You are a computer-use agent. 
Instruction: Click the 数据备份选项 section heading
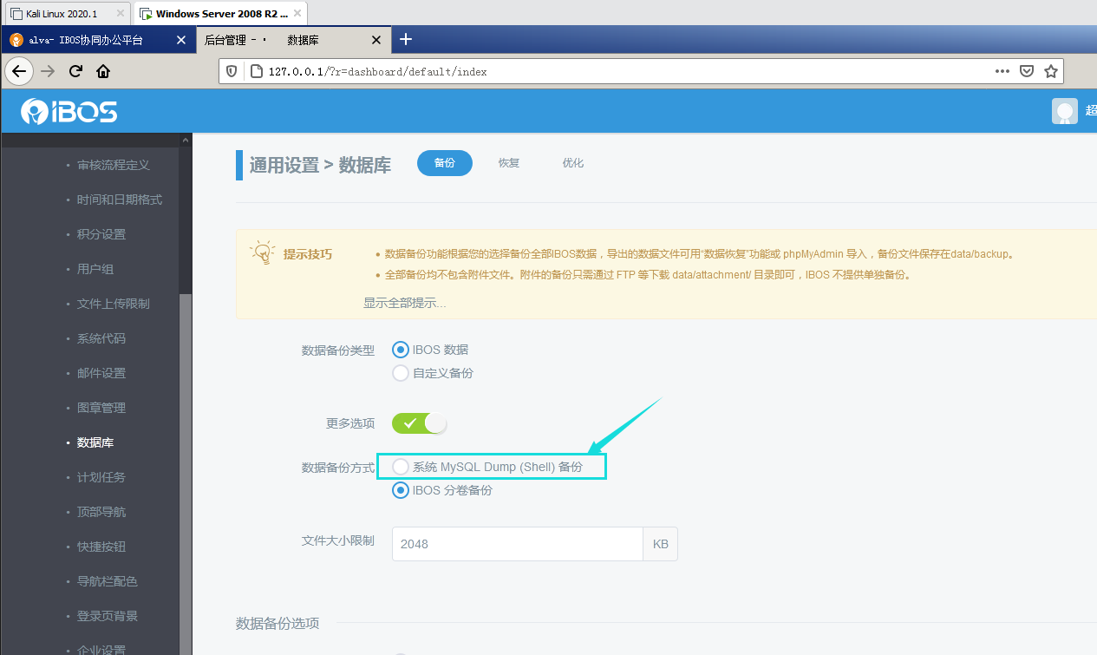tap(278, 623)
